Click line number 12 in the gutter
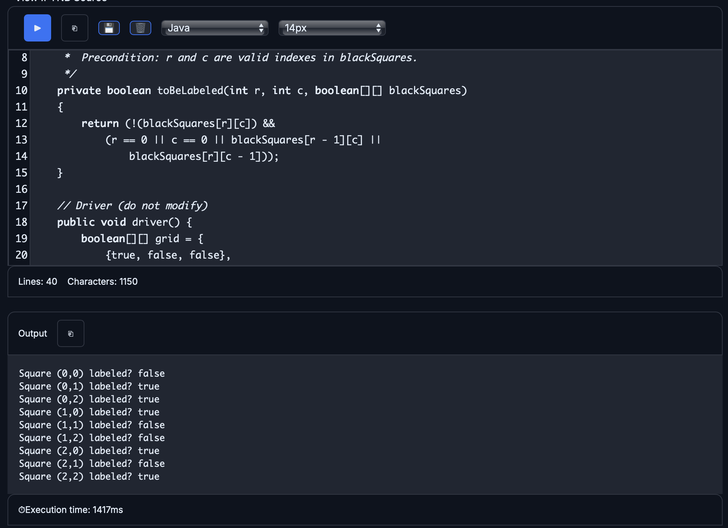 point(21,123)
